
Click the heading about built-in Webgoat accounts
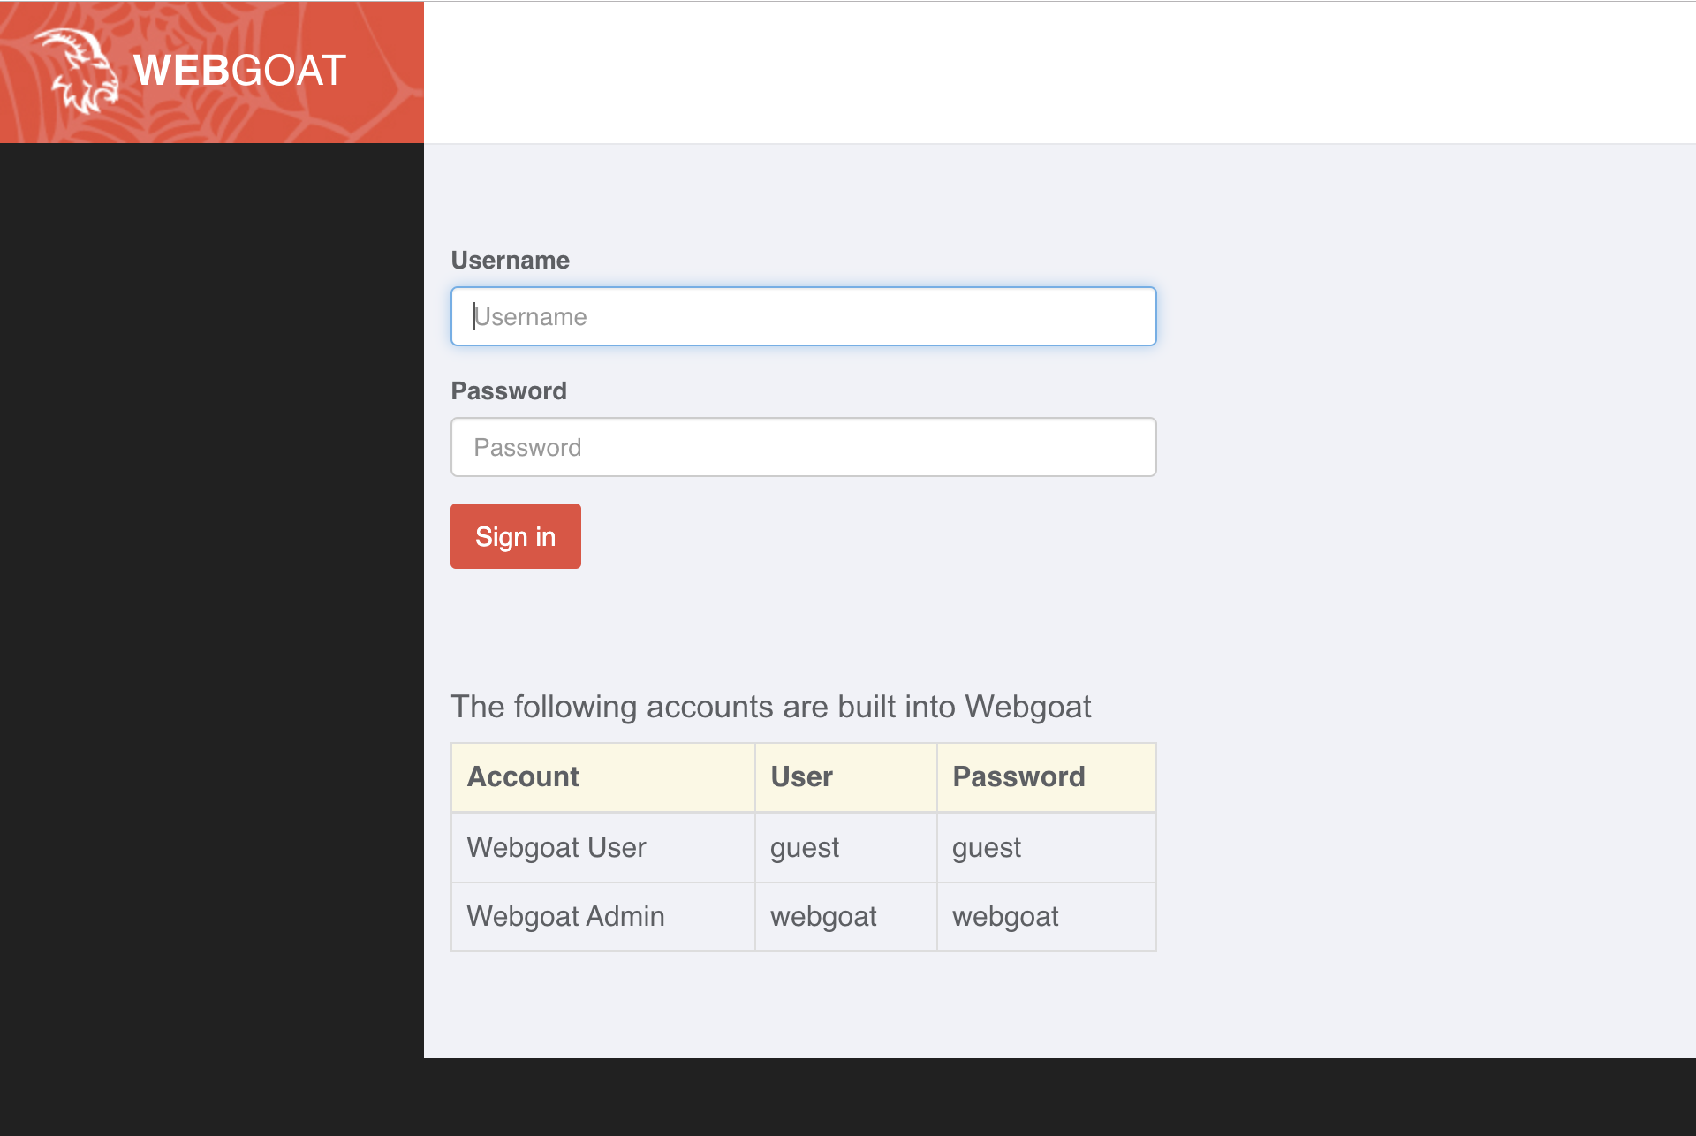[771, 707]
